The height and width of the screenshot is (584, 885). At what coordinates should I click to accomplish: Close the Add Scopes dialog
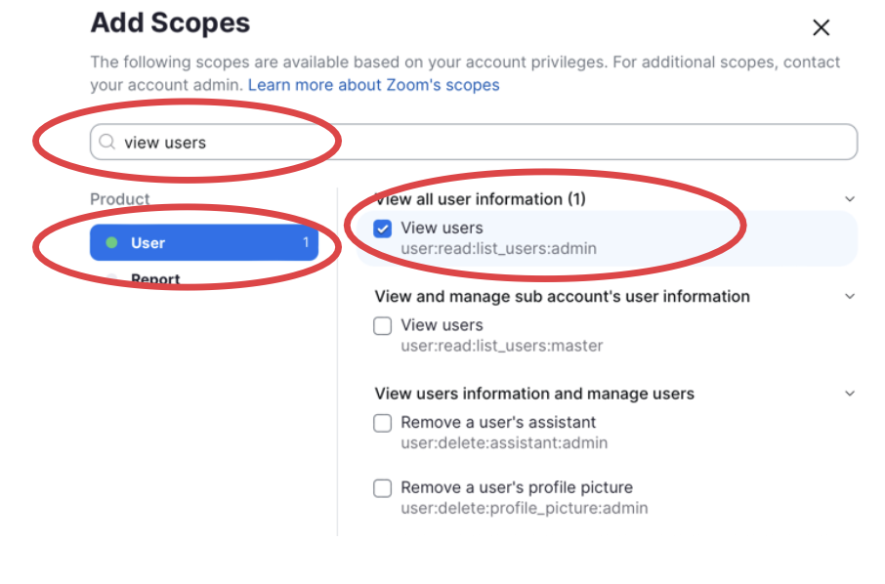tap(822, 28)
